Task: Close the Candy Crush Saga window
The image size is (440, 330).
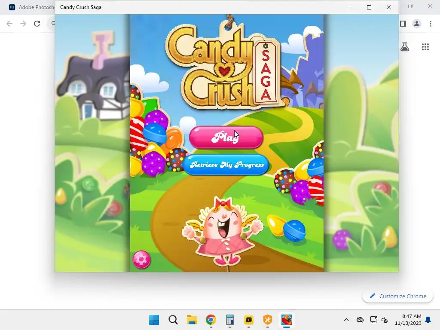Action: (x=388, y=7)
